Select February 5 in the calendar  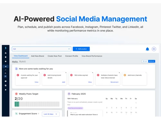(121, 108)
